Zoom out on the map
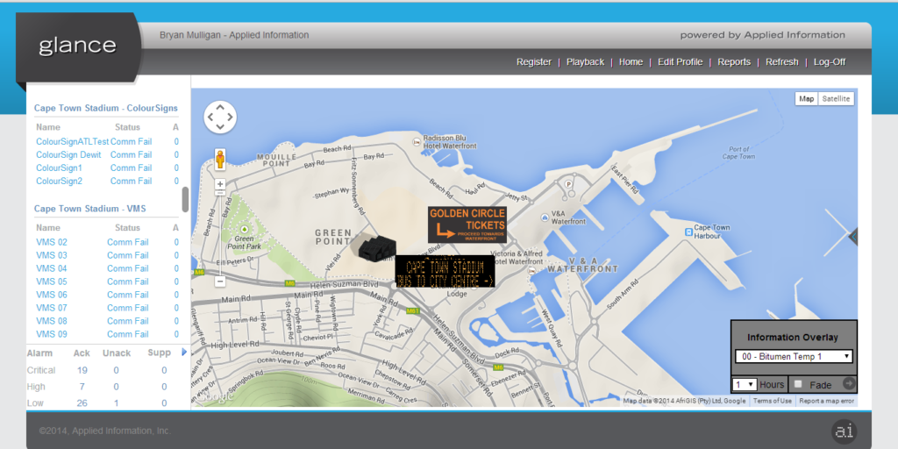 point(220,282)
